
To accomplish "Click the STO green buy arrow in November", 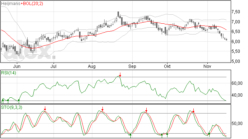I will point(209,135).
